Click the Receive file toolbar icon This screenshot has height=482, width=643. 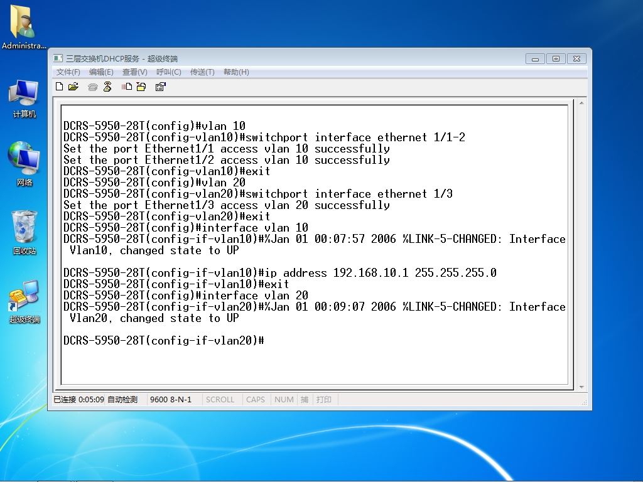pyautogui.click(x=141, y=87)
